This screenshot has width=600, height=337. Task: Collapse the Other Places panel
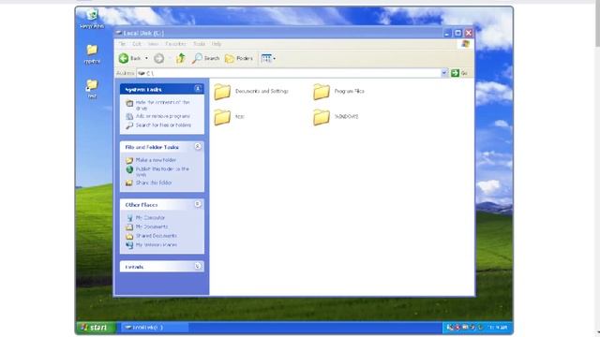pyautogui.click(x=198, y=204)
